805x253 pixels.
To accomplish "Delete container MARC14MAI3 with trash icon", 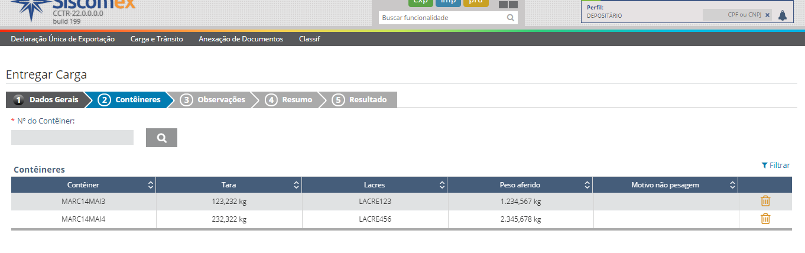I will click(765, 201).
